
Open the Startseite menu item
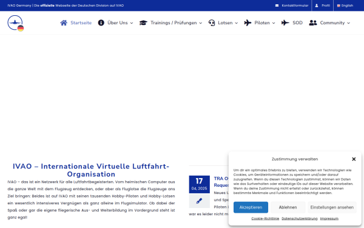[x=81, y=23]
